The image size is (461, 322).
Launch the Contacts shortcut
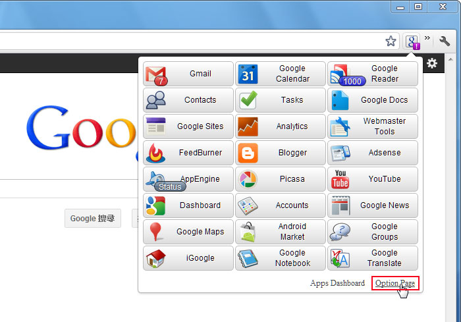[x=188, y=100]
